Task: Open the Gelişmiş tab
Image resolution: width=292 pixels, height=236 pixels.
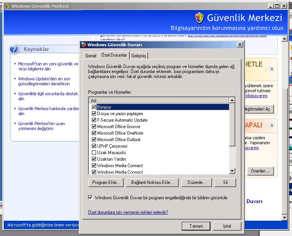Action: pyautogui.click(x=139, y=55)
